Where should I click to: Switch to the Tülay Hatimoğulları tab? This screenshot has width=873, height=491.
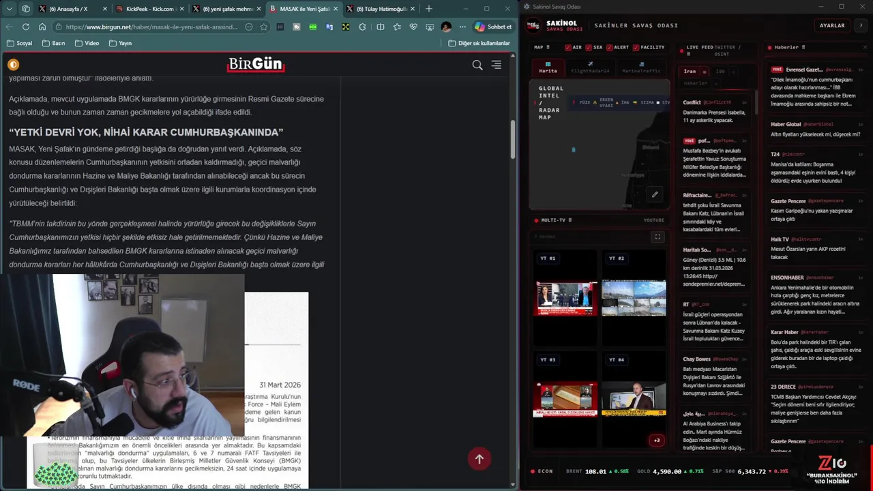[381, 9]
